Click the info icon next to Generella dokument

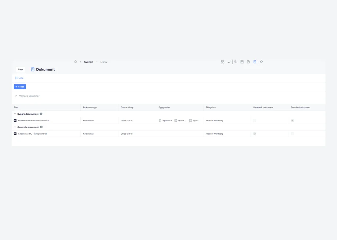click(41, 127)
